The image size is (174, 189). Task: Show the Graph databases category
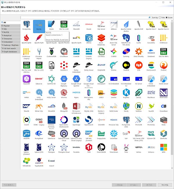[x=10, y=52]
